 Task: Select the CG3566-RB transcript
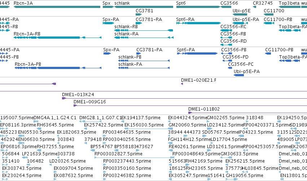(226, 38)
